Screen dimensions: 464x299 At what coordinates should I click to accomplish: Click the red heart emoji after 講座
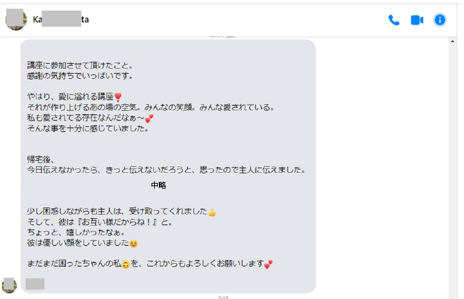[118, 97]
